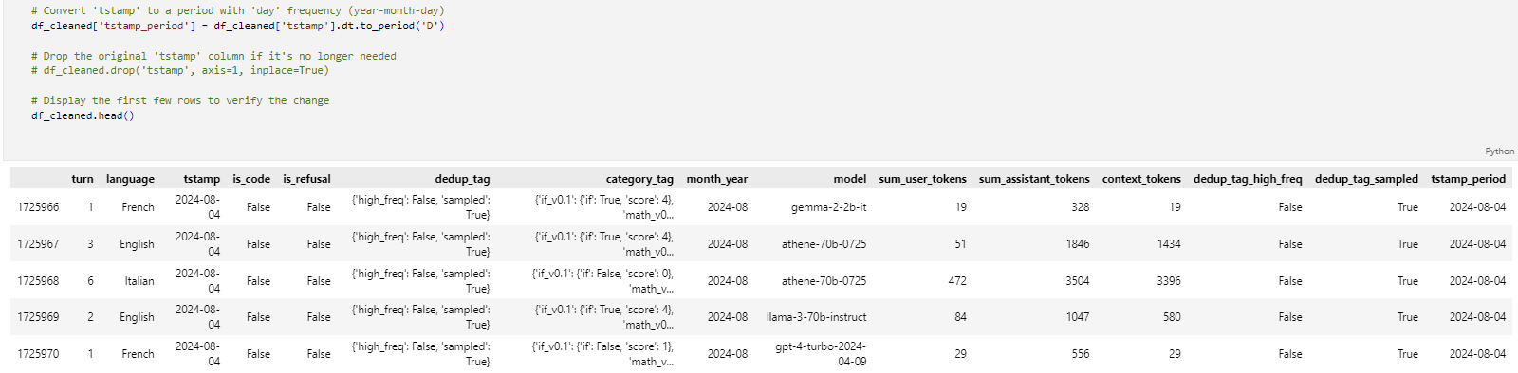Click the model column header
Viewport: 1518px width, 373px height.
pos(849,179)
